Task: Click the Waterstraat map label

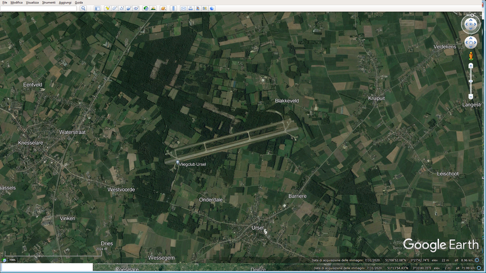Action: (72, 132)
